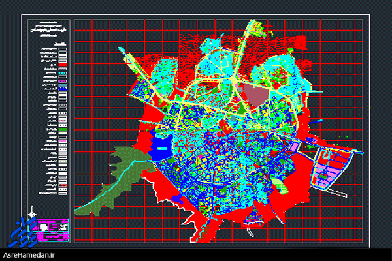Select the magenta and cyan title block
The image size is (392, 261).
55,226
